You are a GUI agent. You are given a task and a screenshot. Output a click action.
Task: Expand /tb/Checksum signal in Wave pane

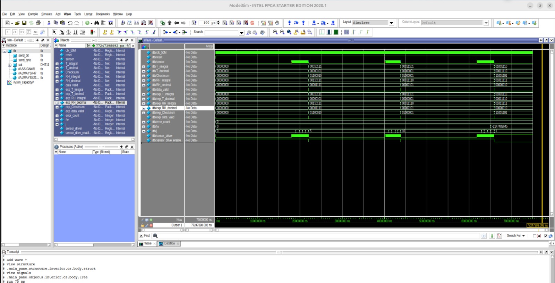pyautogui.click(x=144, y=76)
